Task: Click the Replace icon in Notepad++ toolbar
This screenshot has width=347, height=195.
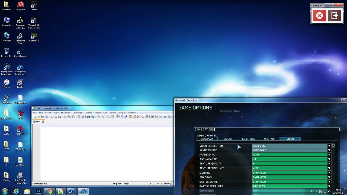Action: [x=93, y=116]
